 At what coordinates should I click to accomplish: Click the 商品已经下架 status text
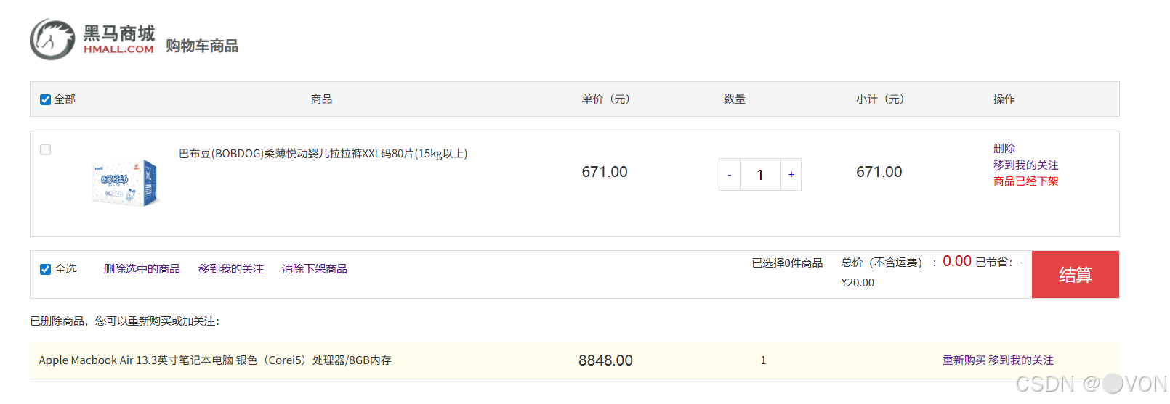(1026, 181)
